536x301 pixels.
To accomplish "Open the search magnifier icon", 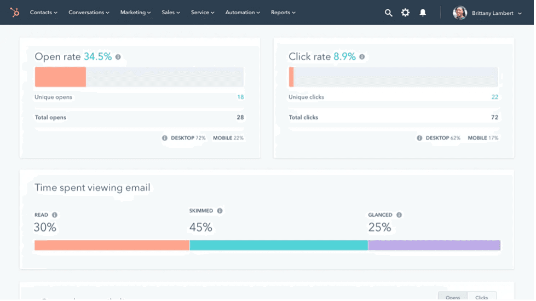I will tap(388, 13).
